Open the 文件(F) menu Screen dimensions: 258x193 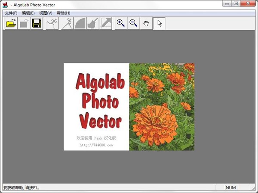(x=11, y=13)
